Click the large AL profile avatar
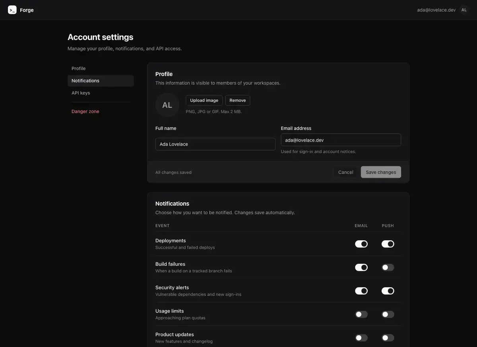The height and width of the screenshot is (347, 477). [167, 105]
